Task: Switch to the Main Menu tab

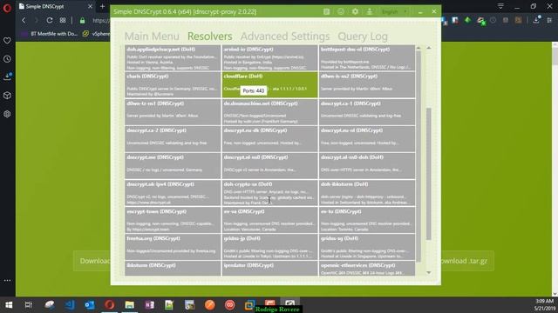Action: tap(152, 37)
